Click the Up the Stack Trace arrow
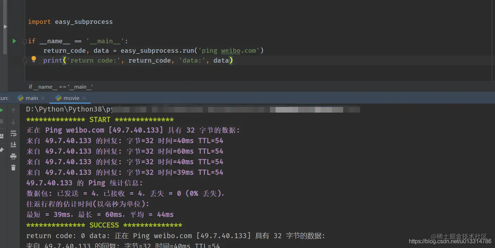The height and width of the screenshot is (248, 495). click(13, 110)
